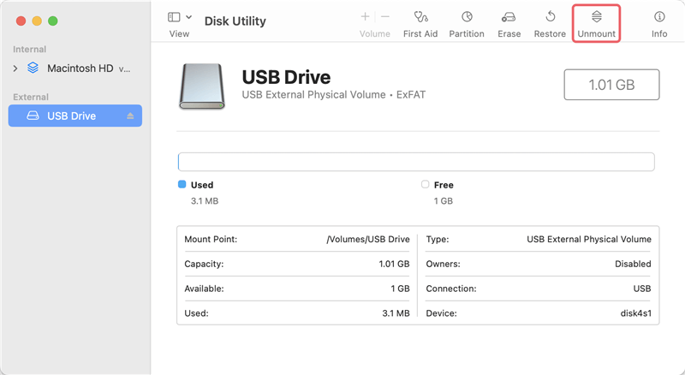Unmount the USB Drive via toolbar

(x=596, y=24)
